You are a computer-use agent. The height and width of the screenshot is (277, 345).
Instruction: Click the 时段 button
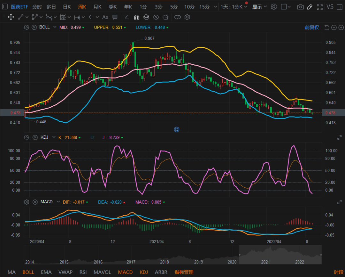(339, 273)
